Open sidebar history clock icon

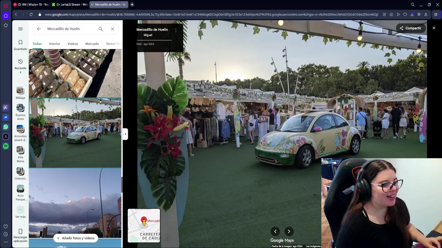point(6,234)
